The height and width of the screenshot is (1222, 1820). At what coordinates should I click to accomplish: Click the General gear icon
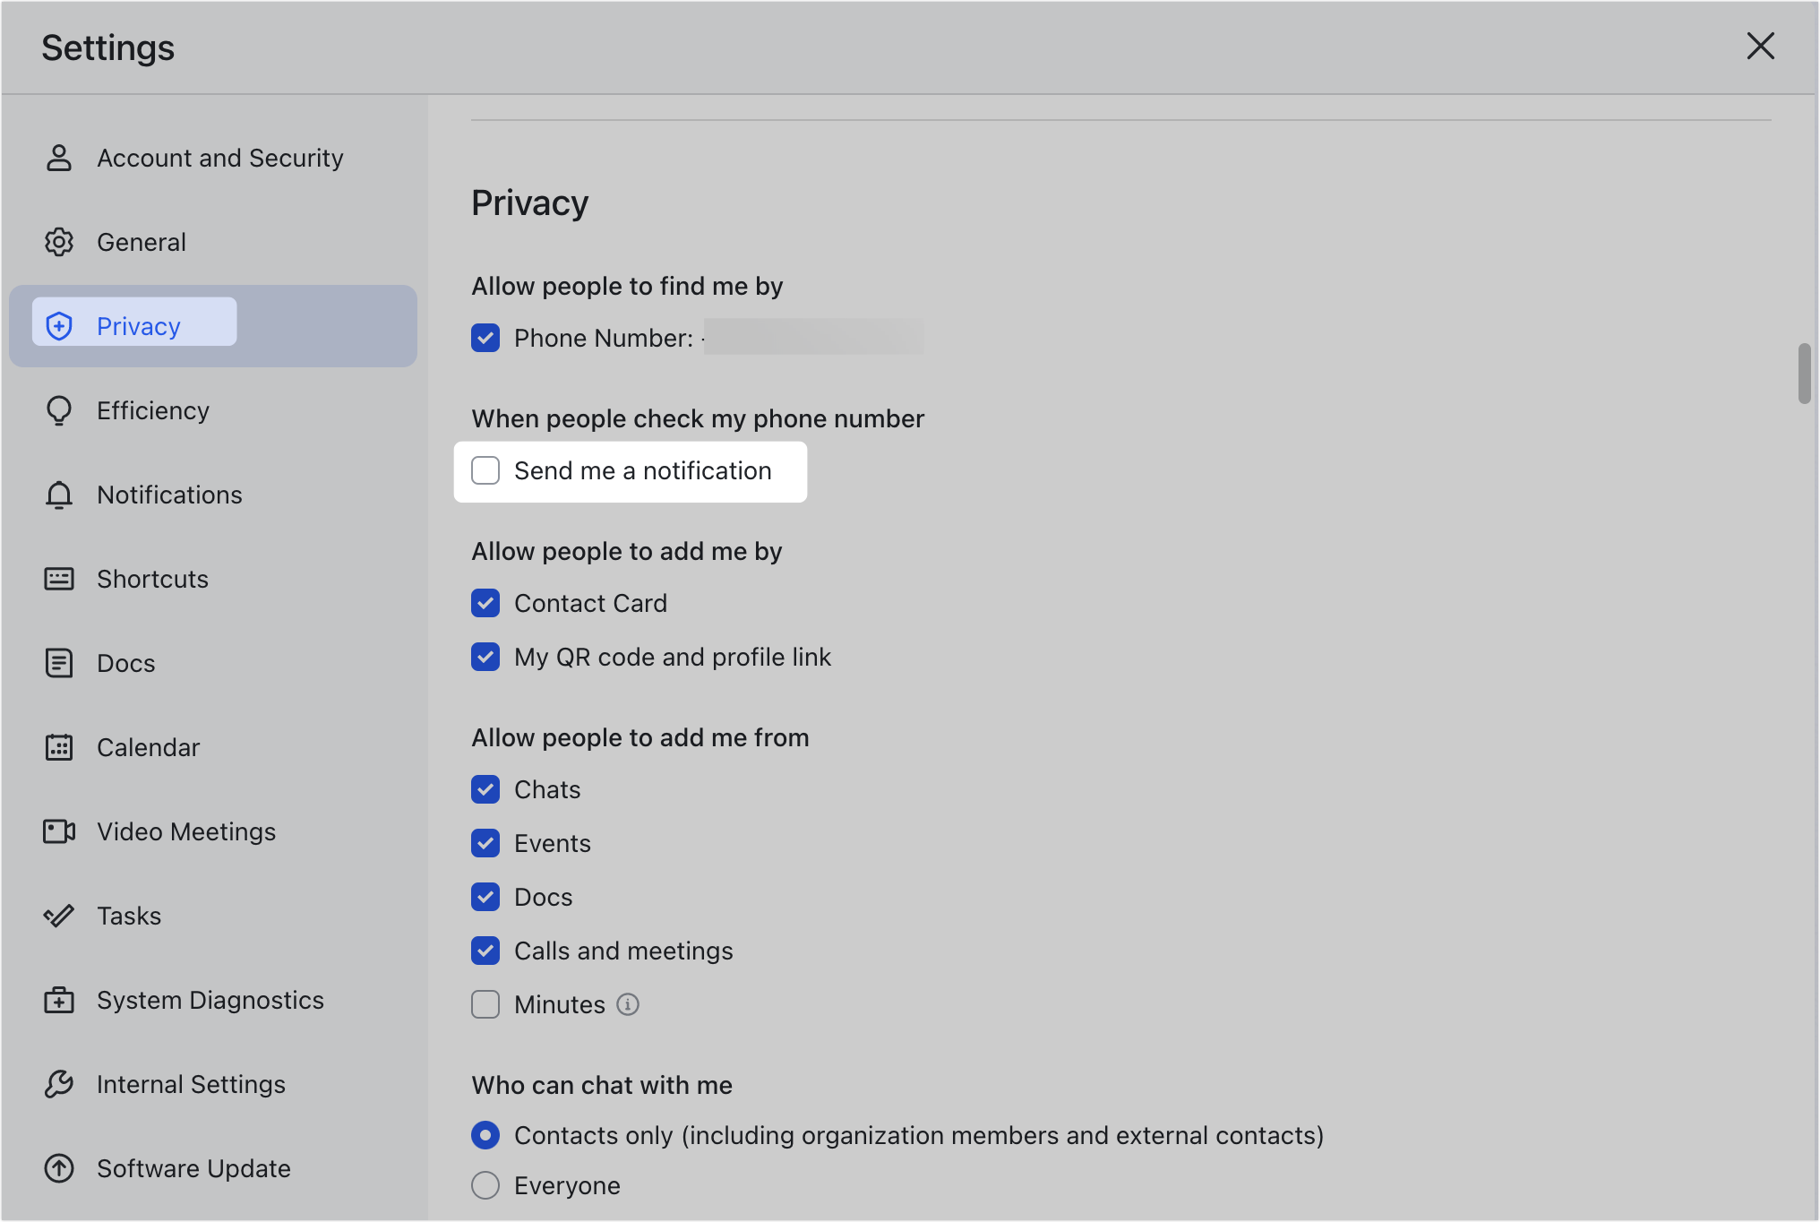(x=58, y=242)
